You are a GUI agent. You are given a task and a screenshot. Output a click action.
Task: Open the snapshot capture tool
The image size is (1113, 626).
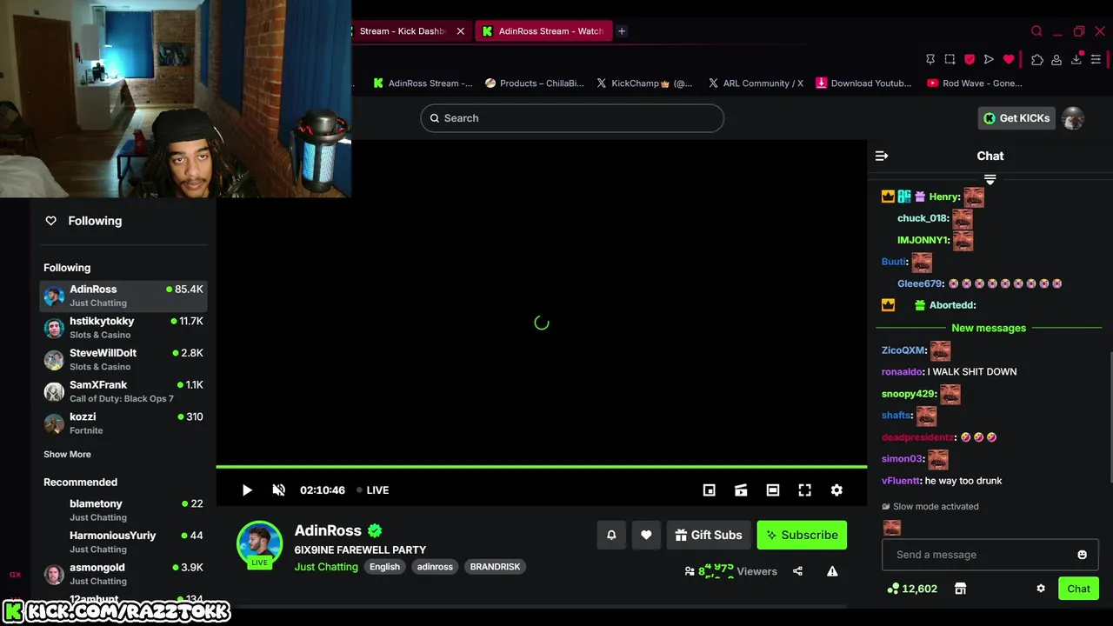[x=950, y=59]
